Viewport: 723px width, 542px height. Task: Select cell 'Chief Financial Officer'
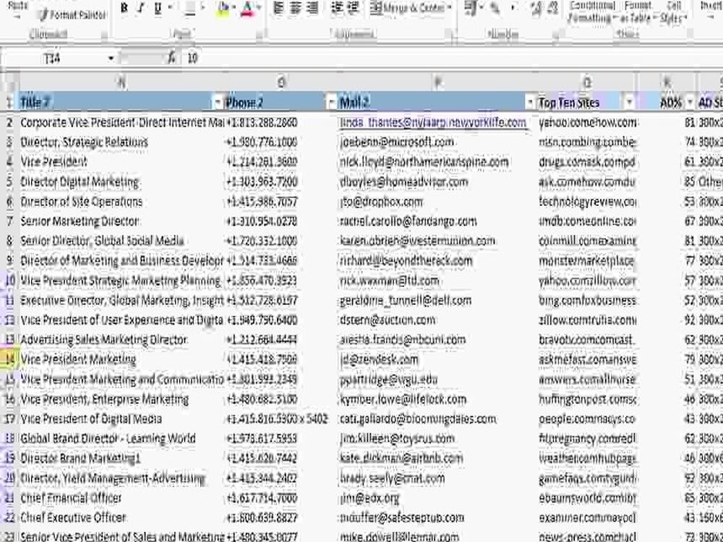[x=121, y=498]
